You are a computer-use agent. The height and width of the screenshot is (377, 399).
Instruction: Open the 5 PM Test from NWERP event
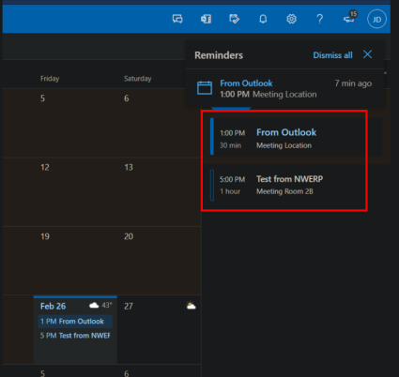[x=75, y=336]
